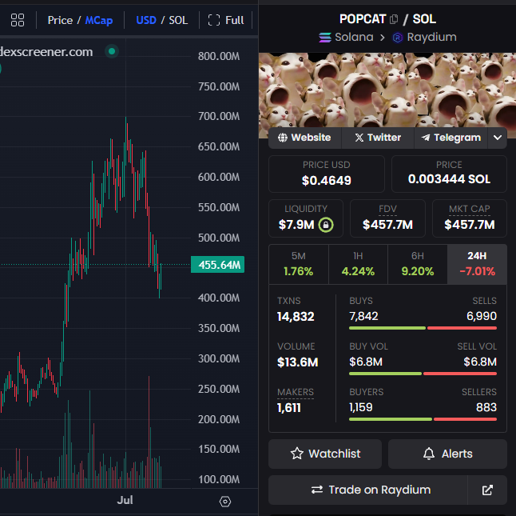Click the Jul date label on time axis

125,500
